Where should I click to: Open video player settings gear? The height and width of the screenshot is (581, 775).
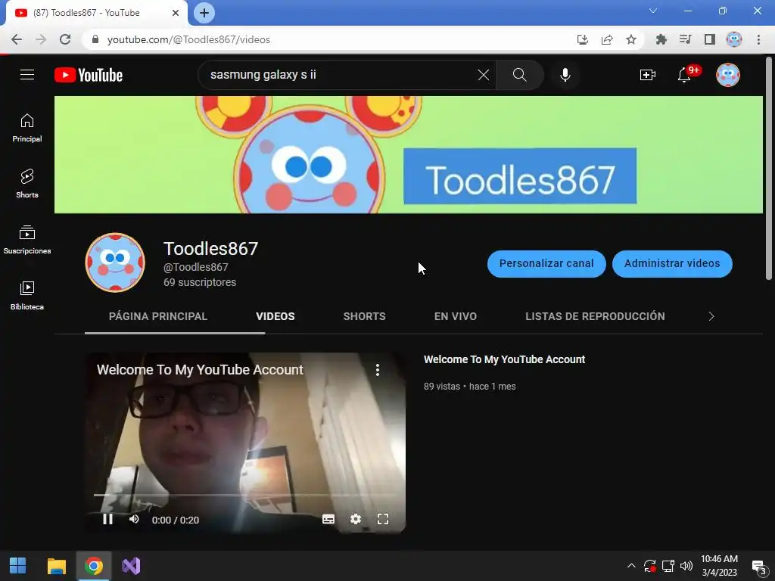point(356,519)
